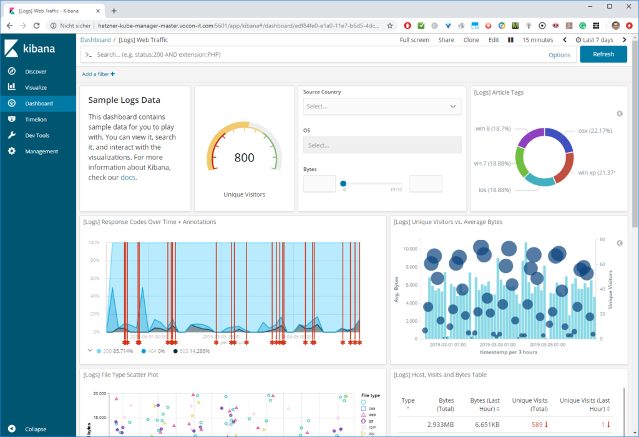Image resolution: width=639 pixels, height=437 pixels.
Task: Clone the dashboard
Action: point(471,40)
